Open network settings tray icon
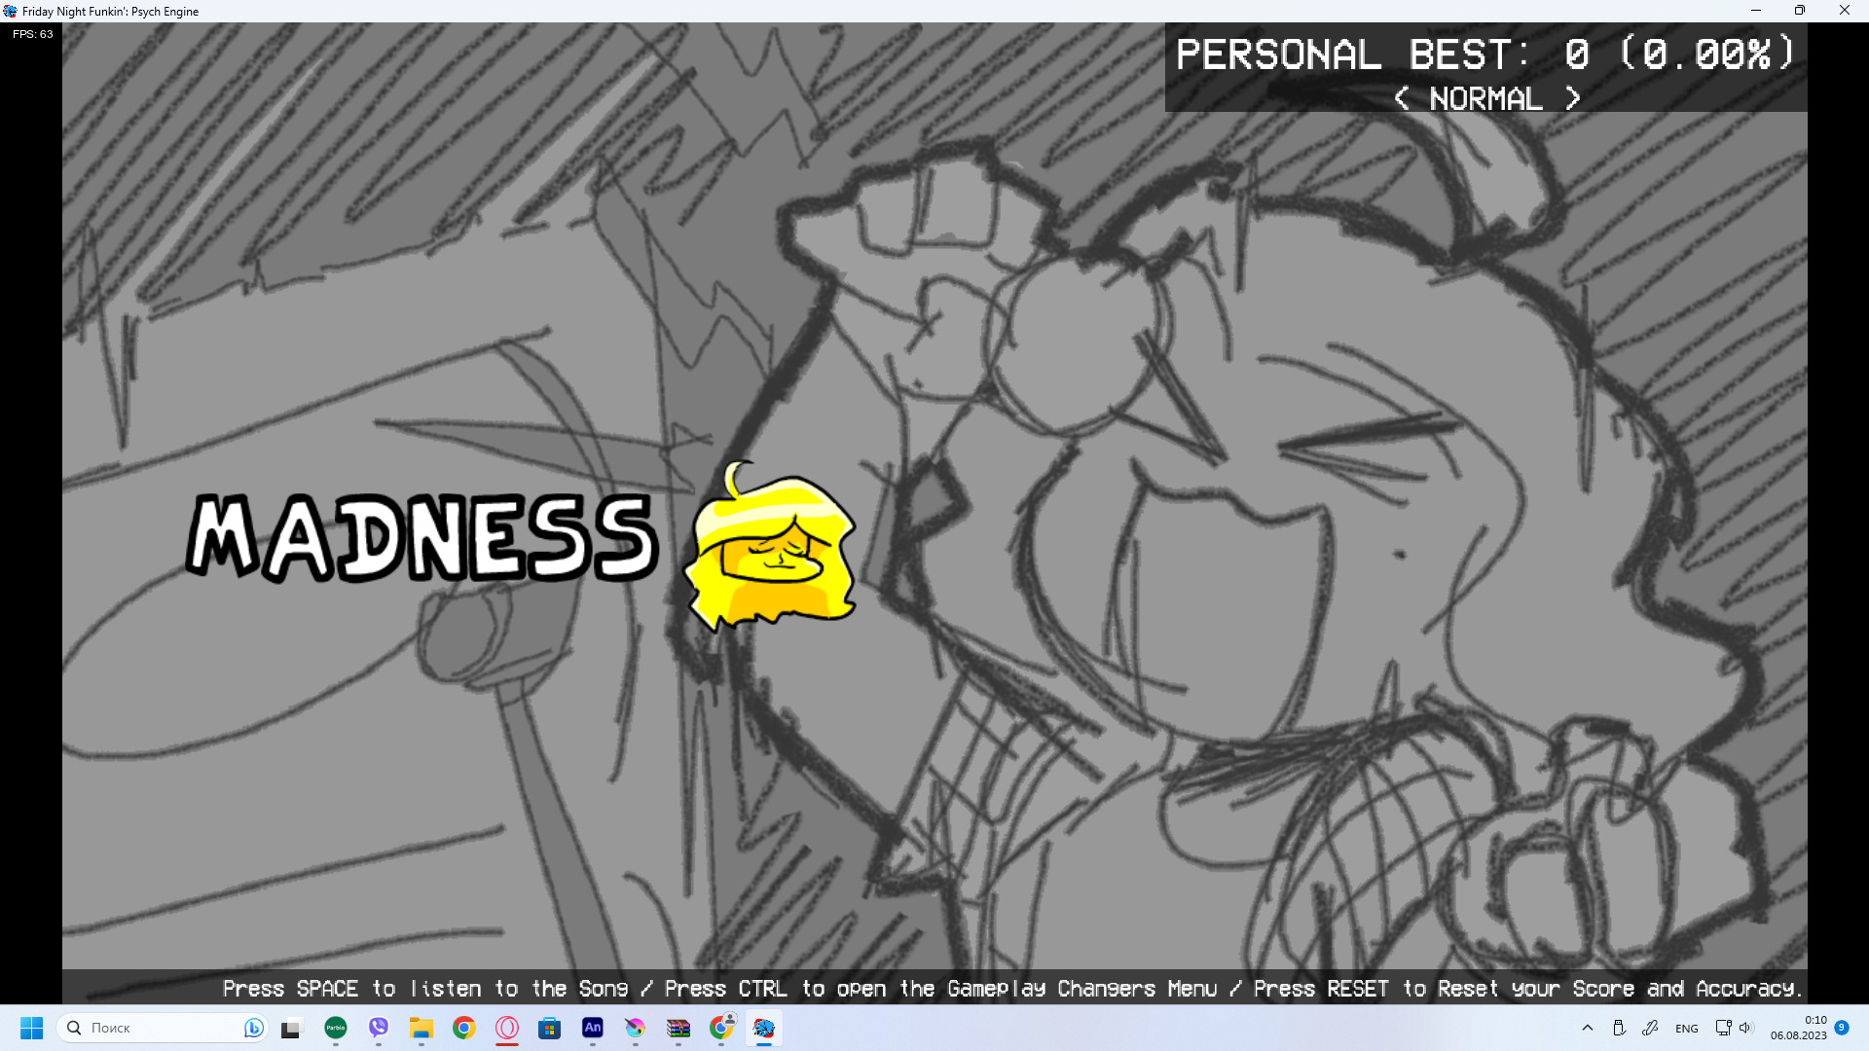The image size is (1869, 1051). (1723, 1028)
